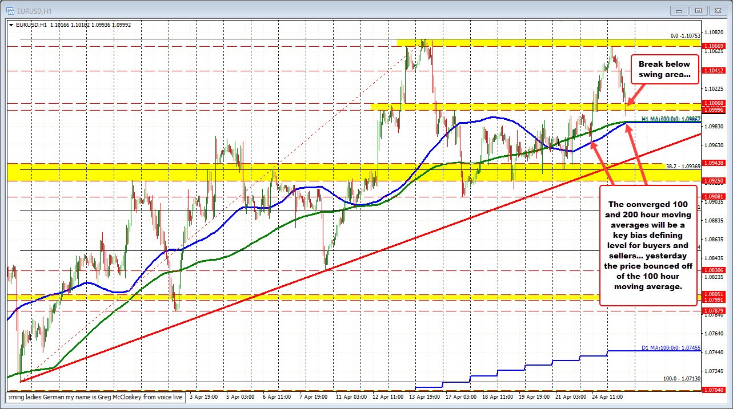The height and width of the screenshot is (409, 733).
Task: Click the 1.08835 price scale value
Action: coord(714,221)
